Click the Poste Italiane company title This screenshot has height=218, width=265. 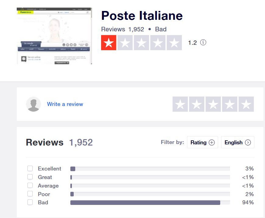coord(142,16)
